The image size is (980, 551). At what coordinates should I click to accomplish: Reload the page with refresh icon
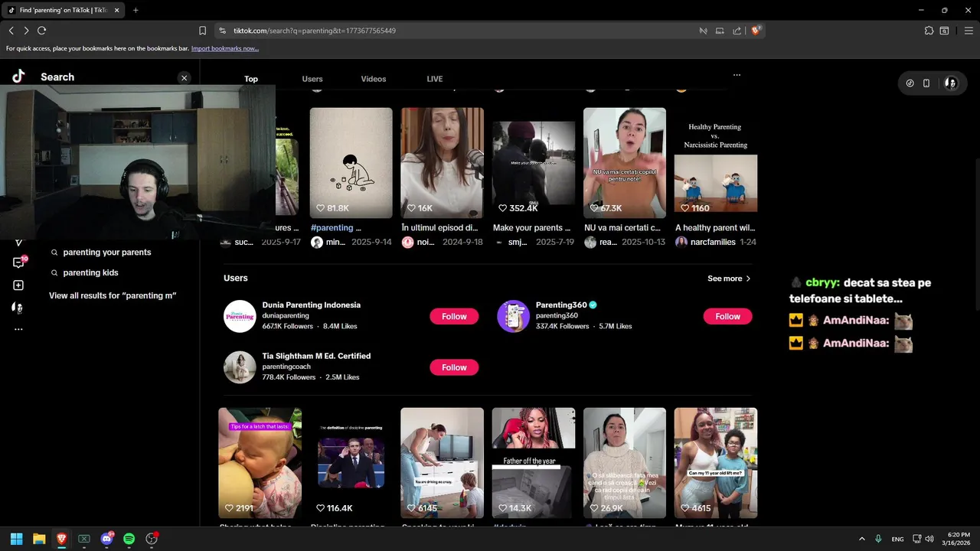point(41,31)
